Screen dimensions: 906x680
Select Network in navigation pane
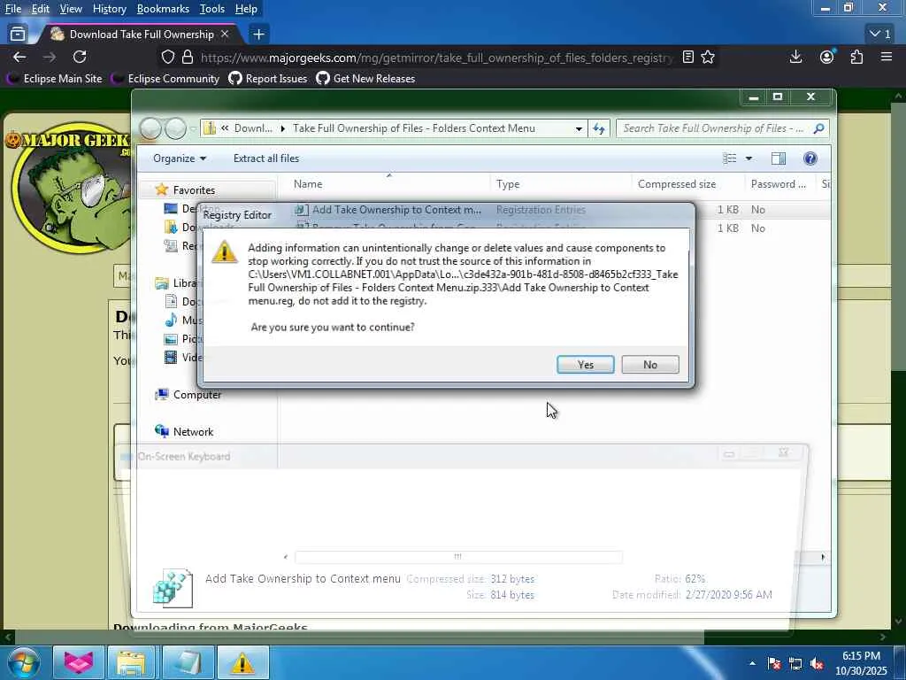pos(193,432)
